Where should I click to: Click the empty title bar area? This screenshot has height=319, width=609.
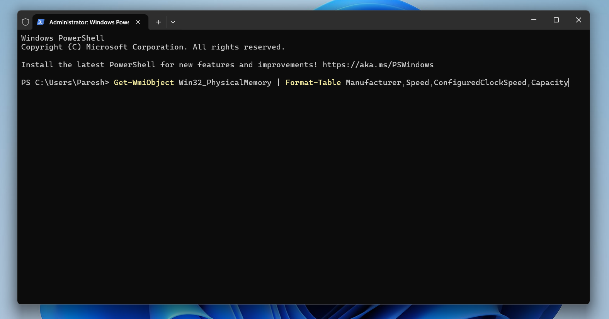click(x=348, y=20)
